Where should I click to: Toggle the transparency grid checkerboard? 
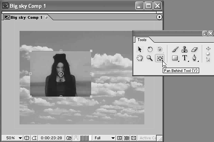pyautogui.click(x=127, y=138)
